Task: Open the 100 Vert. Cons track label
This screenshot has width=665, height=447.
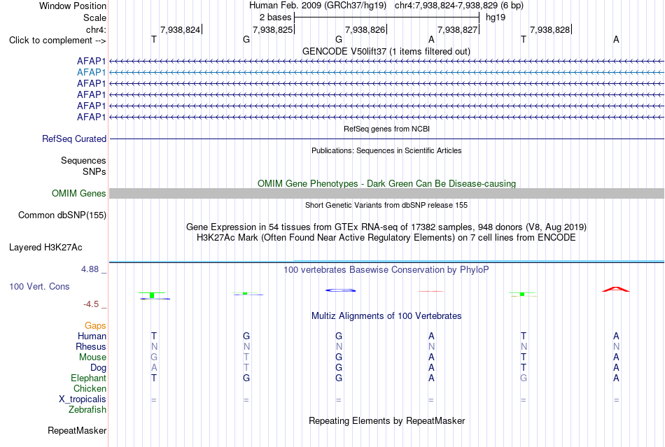Action: click(x=39, y=286)
